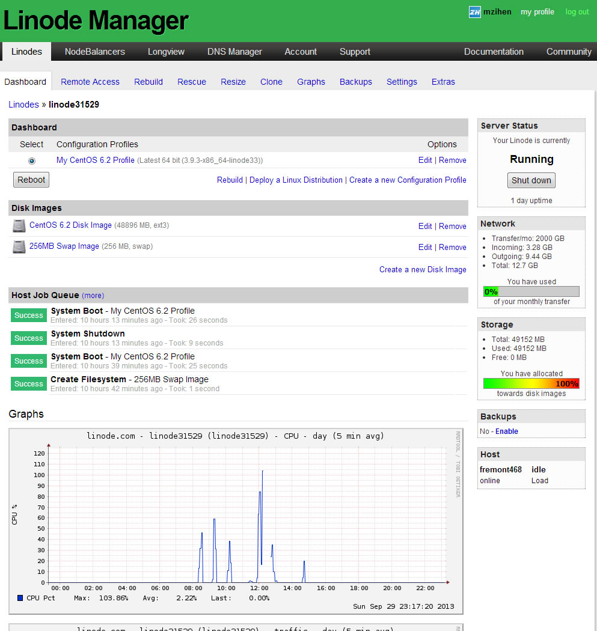Log out of Linode Manager
Viewport: 597px width, 631px height.
(x=577, y=12)
